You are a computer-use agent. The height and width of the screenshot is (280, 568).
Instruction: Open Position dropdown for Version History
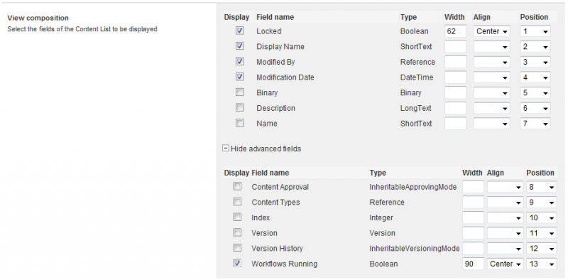[541, 249]
